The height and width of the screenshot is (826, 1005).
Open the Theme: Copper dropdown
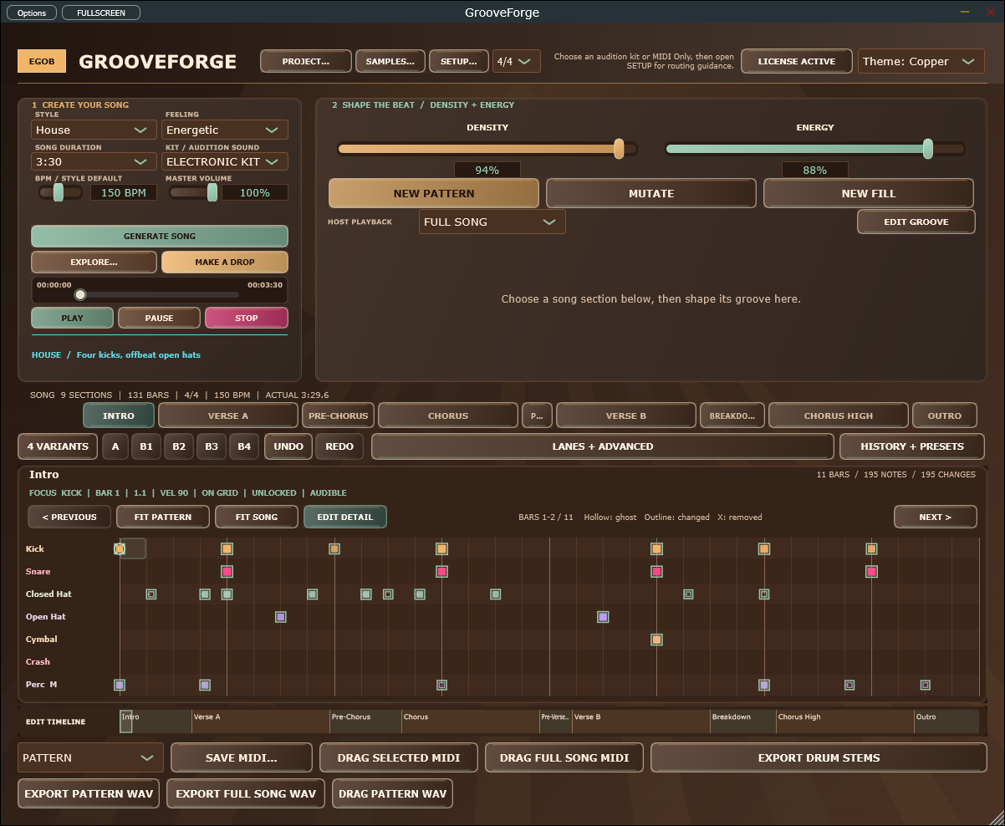[921, 61]
